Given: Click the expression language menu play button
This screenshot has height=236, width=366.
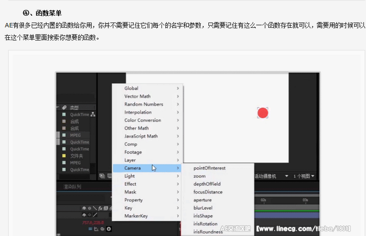Looking at the screenshot, I should (x=109, y=229).
